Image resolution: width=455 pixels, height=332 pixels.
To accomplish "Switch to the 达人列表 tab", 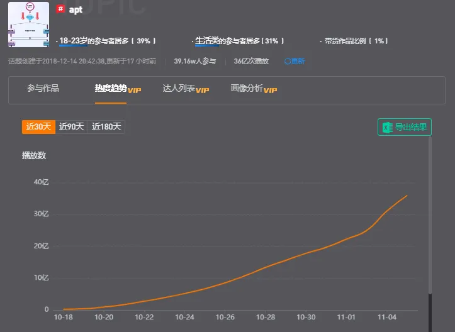I will point(179,89).
